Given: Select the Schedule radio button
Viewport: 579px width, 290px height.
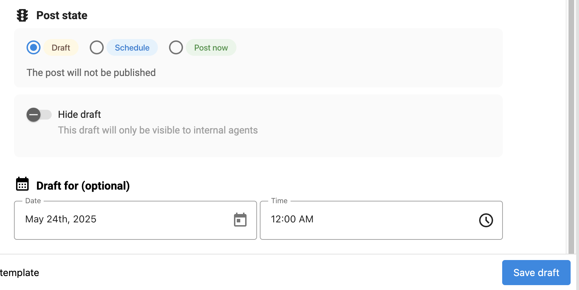Looking at the screenshot, I should pos(97,47).
